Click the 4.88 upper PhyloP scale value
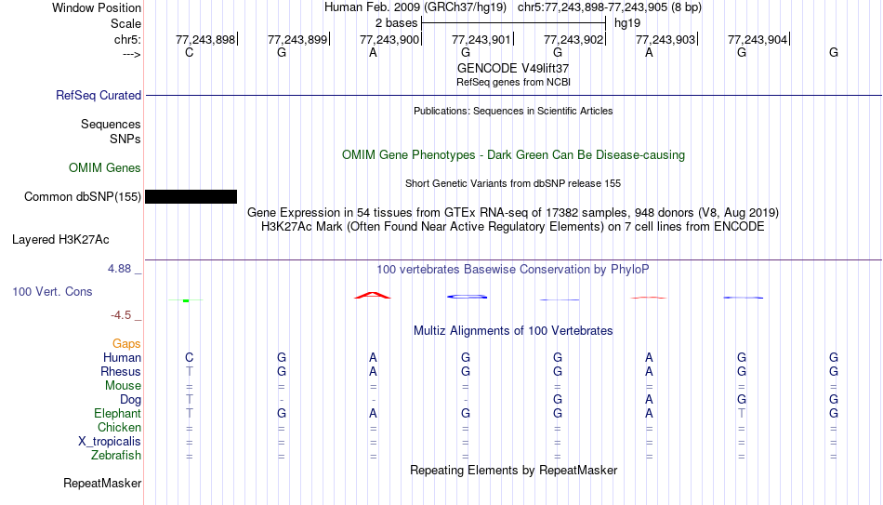This screenshot has height=505, width=883. [x=119, y=269]
